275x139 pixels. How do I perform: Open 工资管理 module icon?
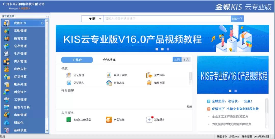[x=7, y=100]
